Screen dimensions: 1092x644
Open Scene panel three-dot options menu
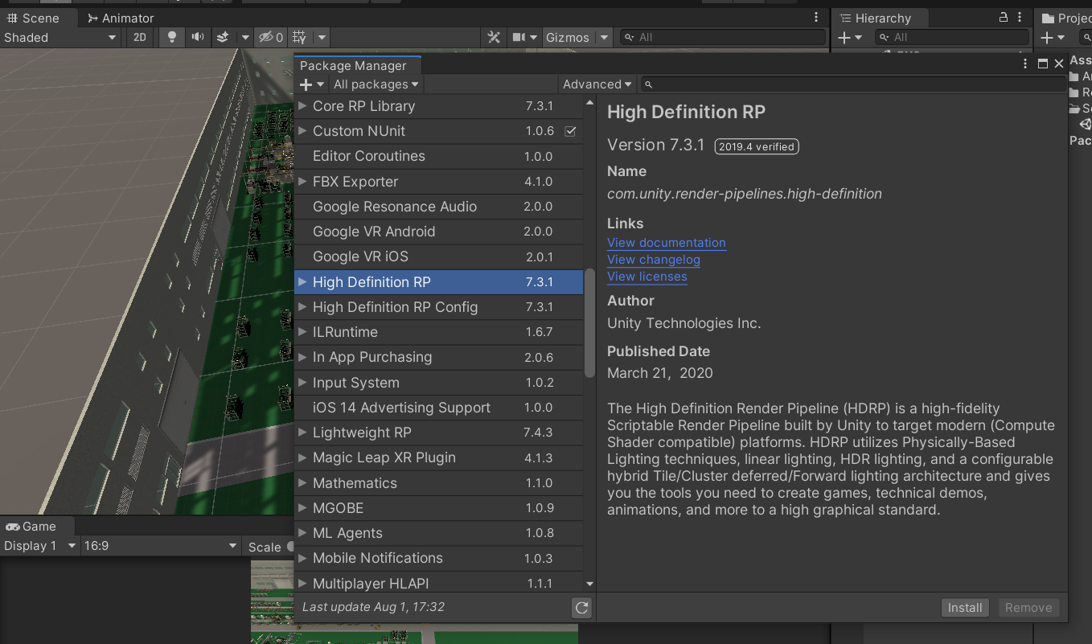[818, 18]
